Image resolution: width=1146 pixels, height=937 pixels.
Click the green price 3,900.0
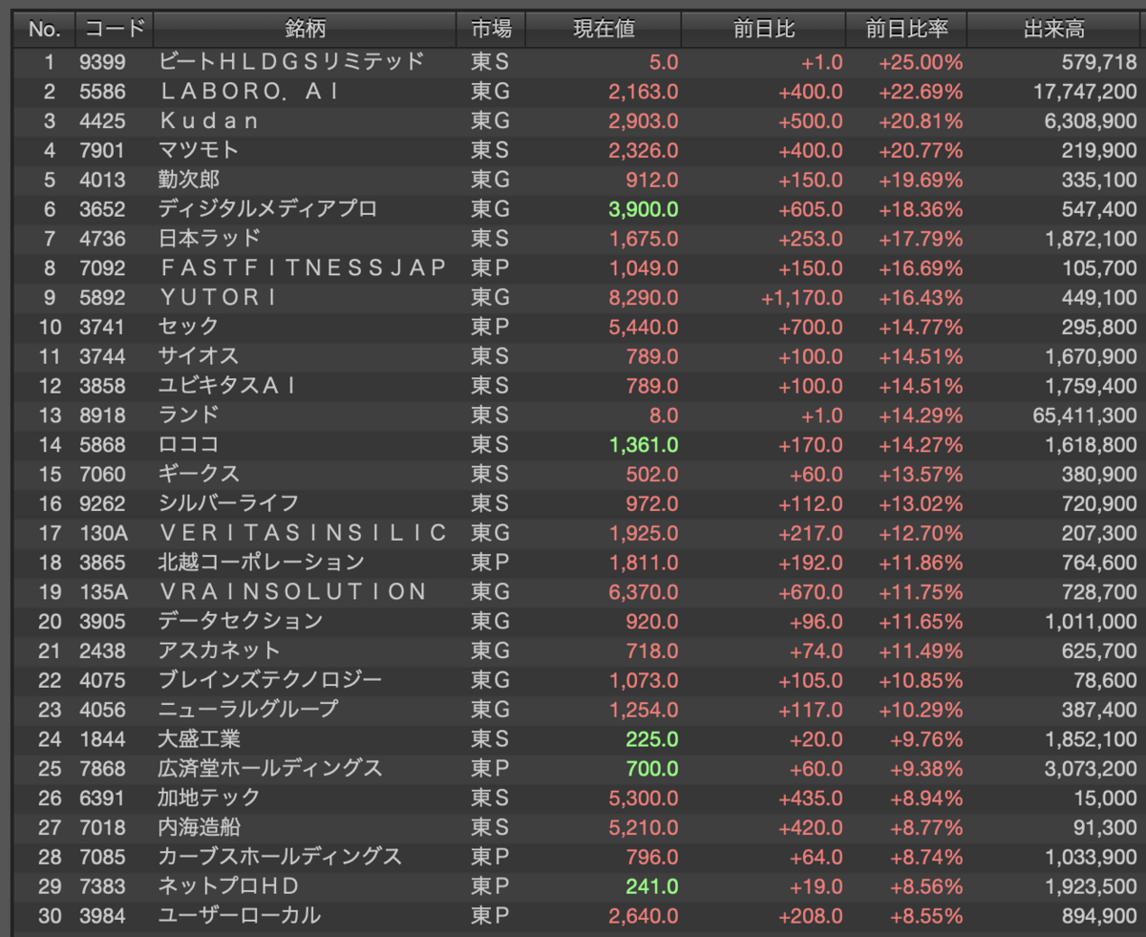click(643, 210)
